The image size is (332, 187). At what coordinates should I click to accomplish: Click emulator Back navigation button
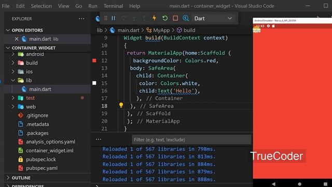click(273, 184)
